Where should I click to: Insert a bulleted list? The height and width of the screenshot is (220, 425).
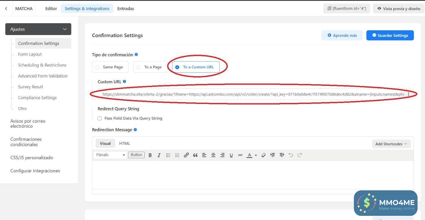pos(168,155)
